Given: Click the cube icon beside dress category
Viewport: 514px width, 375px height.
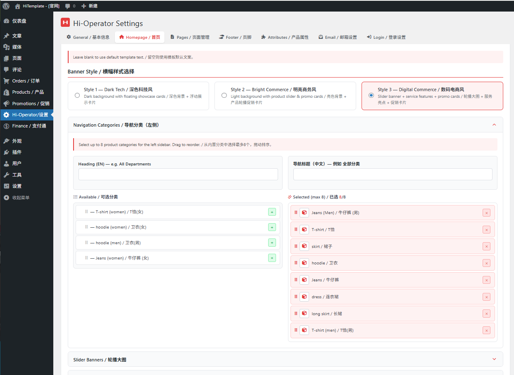Looking at the screenshot, I should 304,297.
